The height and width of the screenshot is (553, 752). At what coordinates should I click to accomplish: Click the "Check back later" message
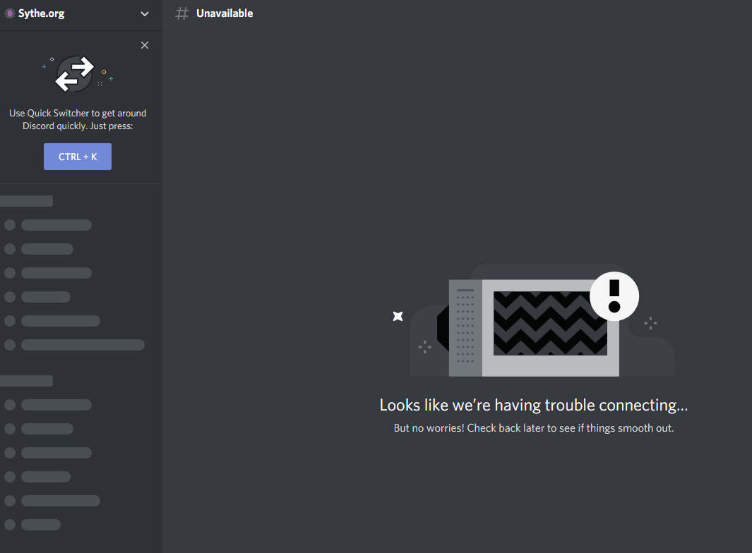(533, 428)
